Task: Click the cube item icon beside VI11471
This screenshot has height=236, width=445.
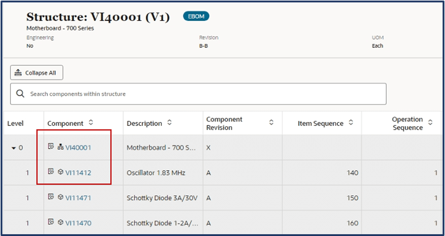Action: click(x=60, y=197)
